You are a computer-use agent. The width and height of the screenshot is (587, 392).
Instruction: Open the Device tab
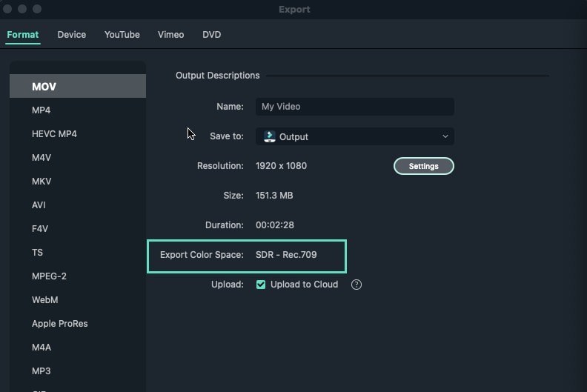coord(72,35)
